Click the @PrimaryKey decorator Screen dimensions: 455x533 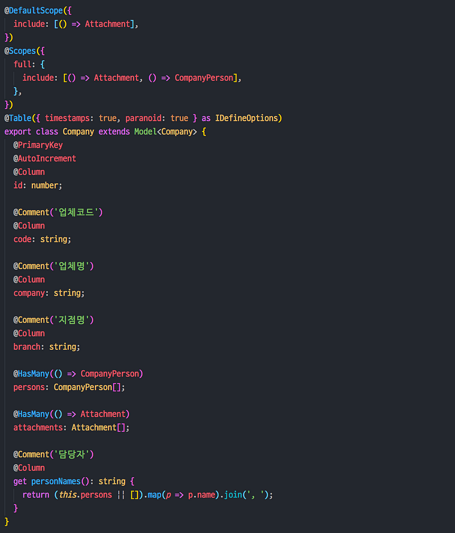tap(38, 145)
